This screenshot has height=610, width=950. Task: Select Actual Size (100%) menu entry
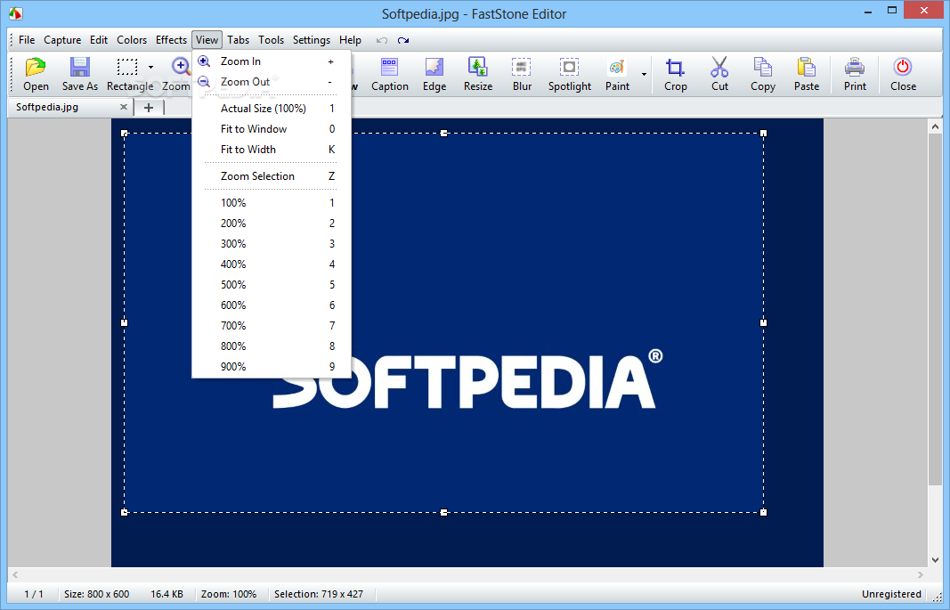tap(272, 109)
